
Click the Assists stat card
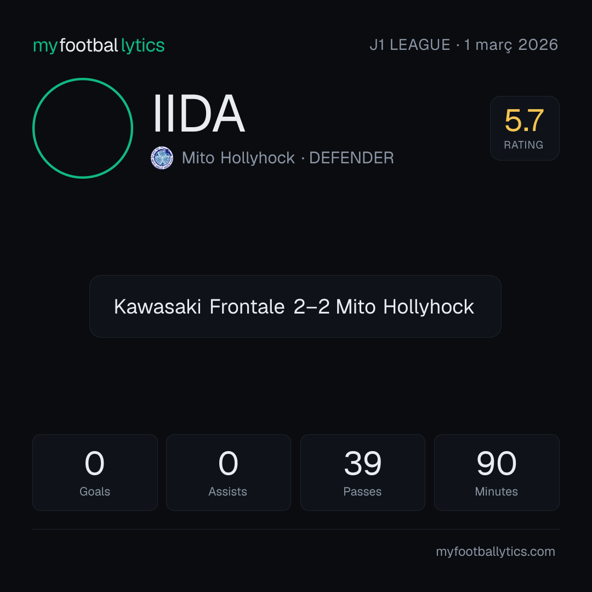point(229,473)
